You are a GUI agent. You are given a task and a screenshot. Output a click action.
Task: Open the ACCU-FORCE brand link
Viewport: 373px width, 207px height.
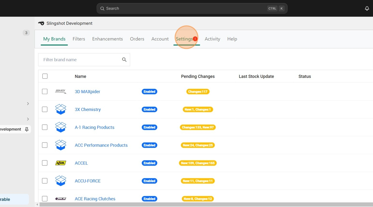pos(88,181)
